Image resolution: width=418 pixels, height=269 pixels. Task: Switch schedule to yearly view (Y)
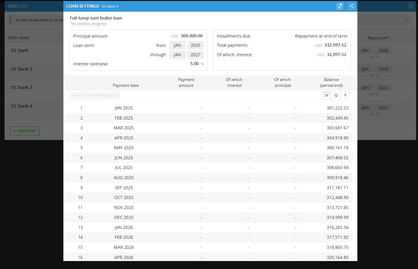coord(345,95)
